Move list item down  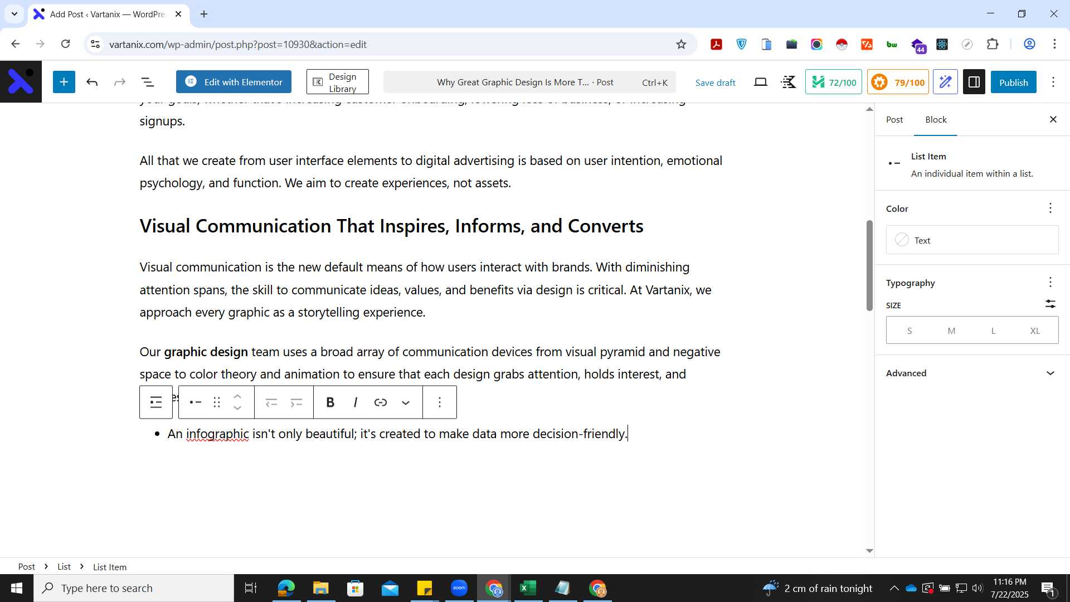[237, 408]
